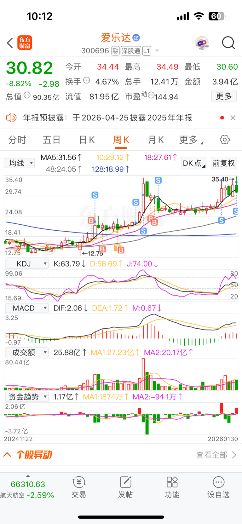Open the 均线 indicator dropdown
This screenshot has height=524, width=242.
click(19, 163)
